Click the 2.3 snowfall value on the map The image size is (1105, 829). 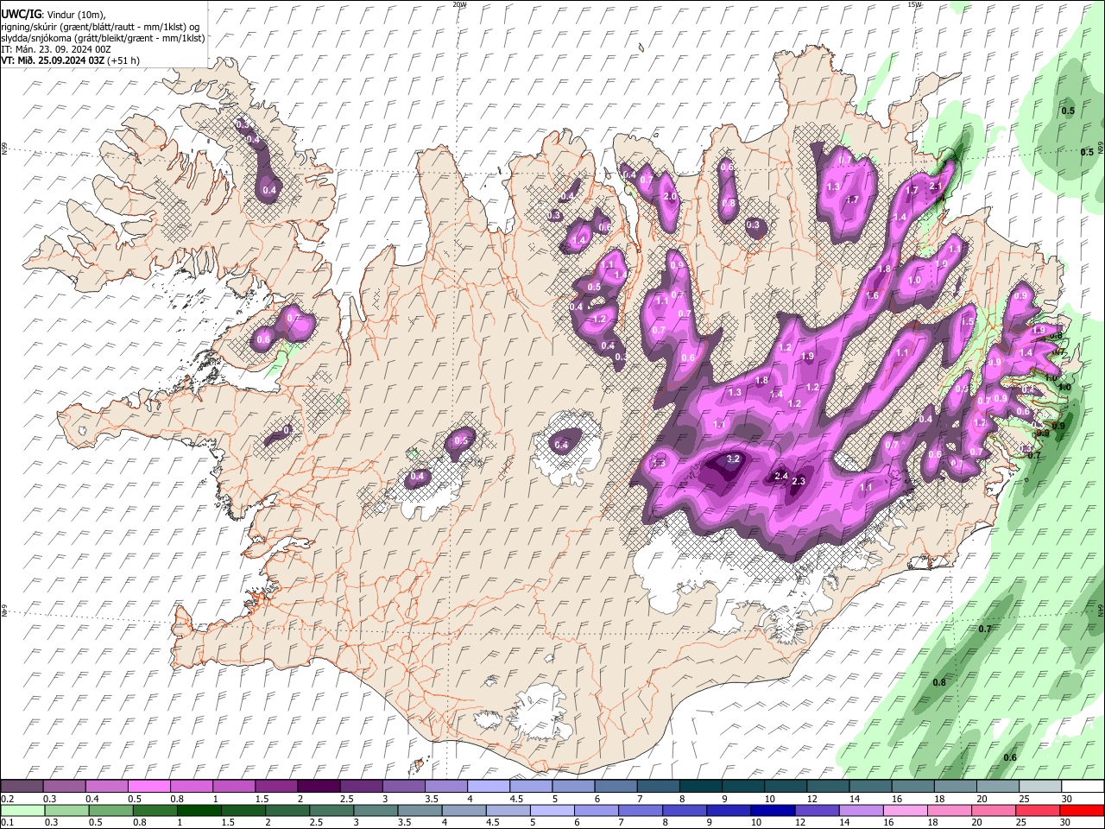click(x=799, y=481)
